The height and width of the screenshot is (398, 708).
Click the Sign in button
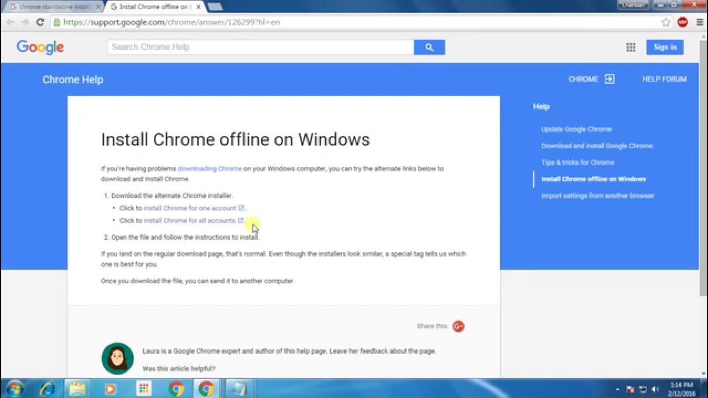tap(665, 47)
